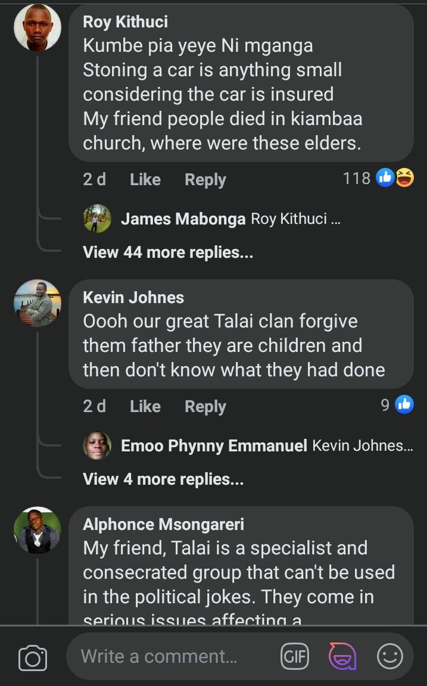The width and height of the screenshot is (427, 686).
Task: Expand View 44 more replies
Action: pyautogui.click(x=168, y=252)
